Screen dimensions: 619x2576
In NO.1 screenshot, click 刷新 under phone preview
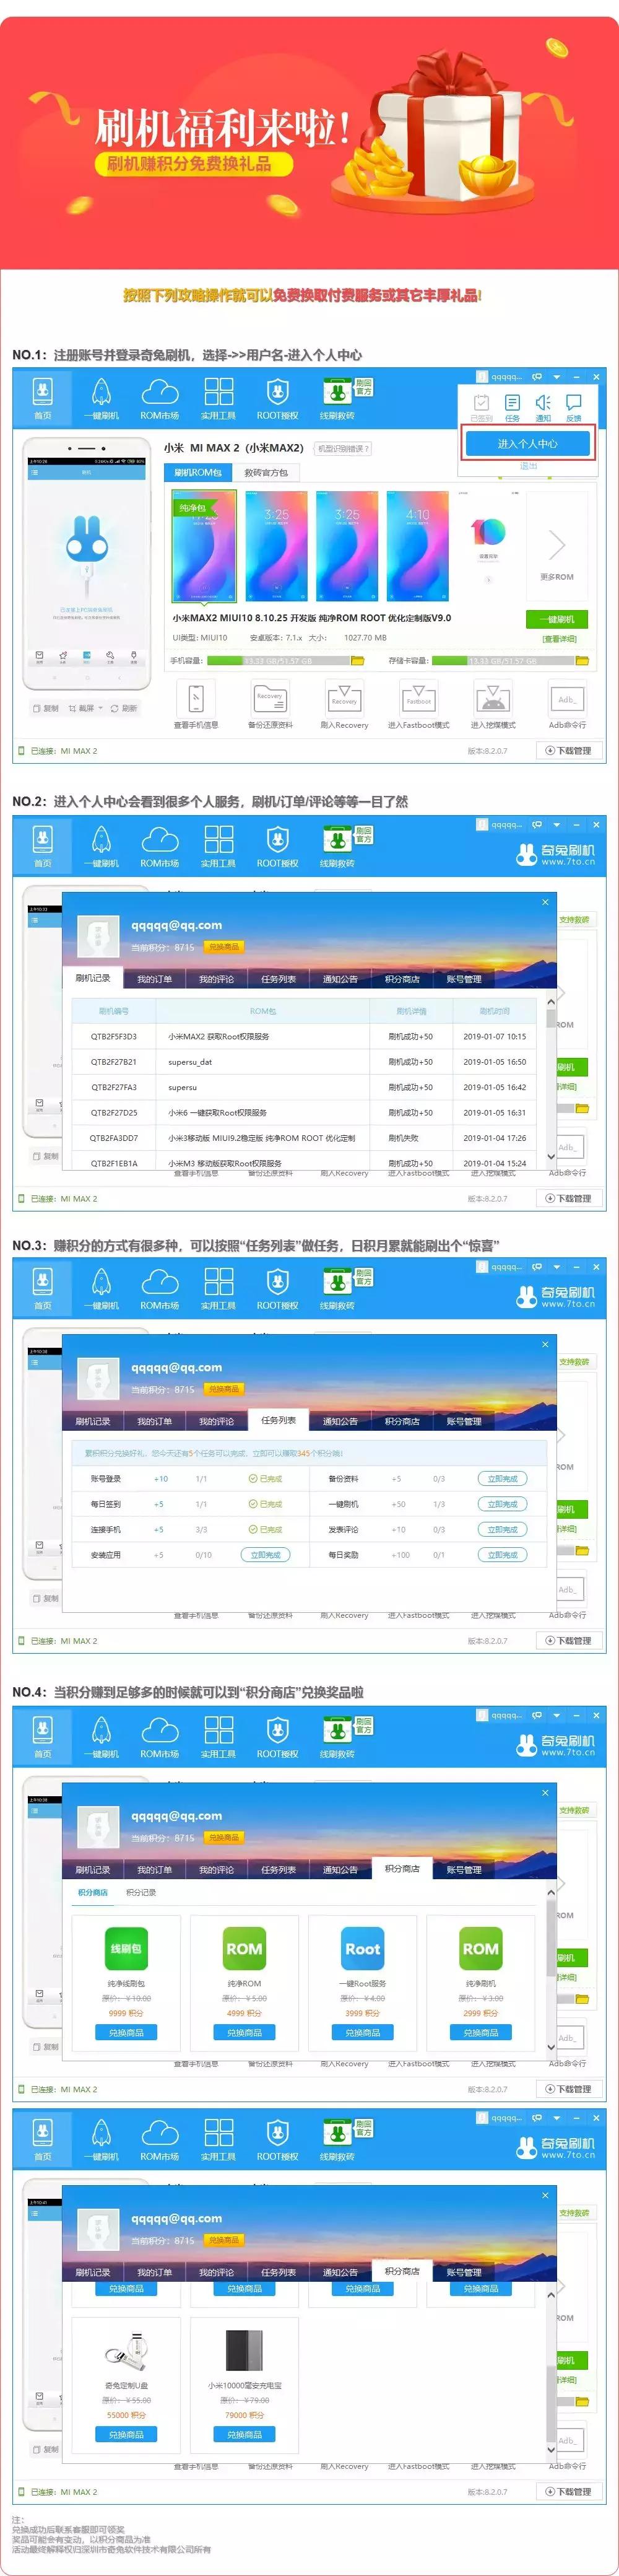(124, 708)
